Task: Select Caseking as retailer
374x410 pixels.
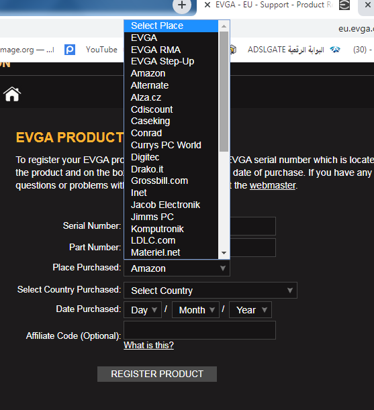Action: tap(171, 121)
